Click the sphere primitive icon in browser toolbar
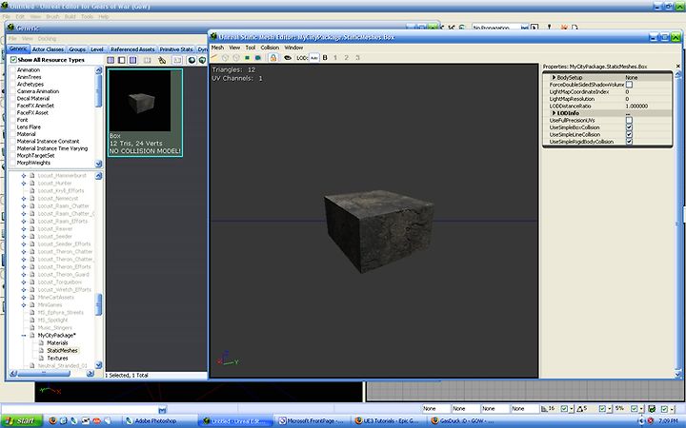Viewport: 686px width, 428px height. (192, 60)
